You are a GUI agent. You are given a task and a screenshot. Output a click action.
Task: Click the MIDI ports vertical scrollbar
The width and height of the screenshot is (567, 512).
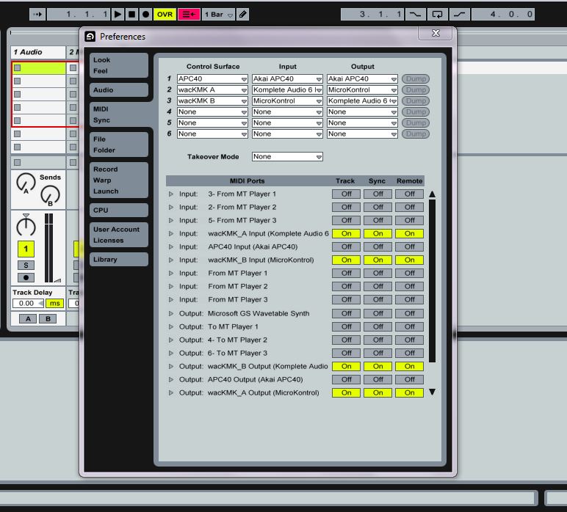tap(432, 280)
